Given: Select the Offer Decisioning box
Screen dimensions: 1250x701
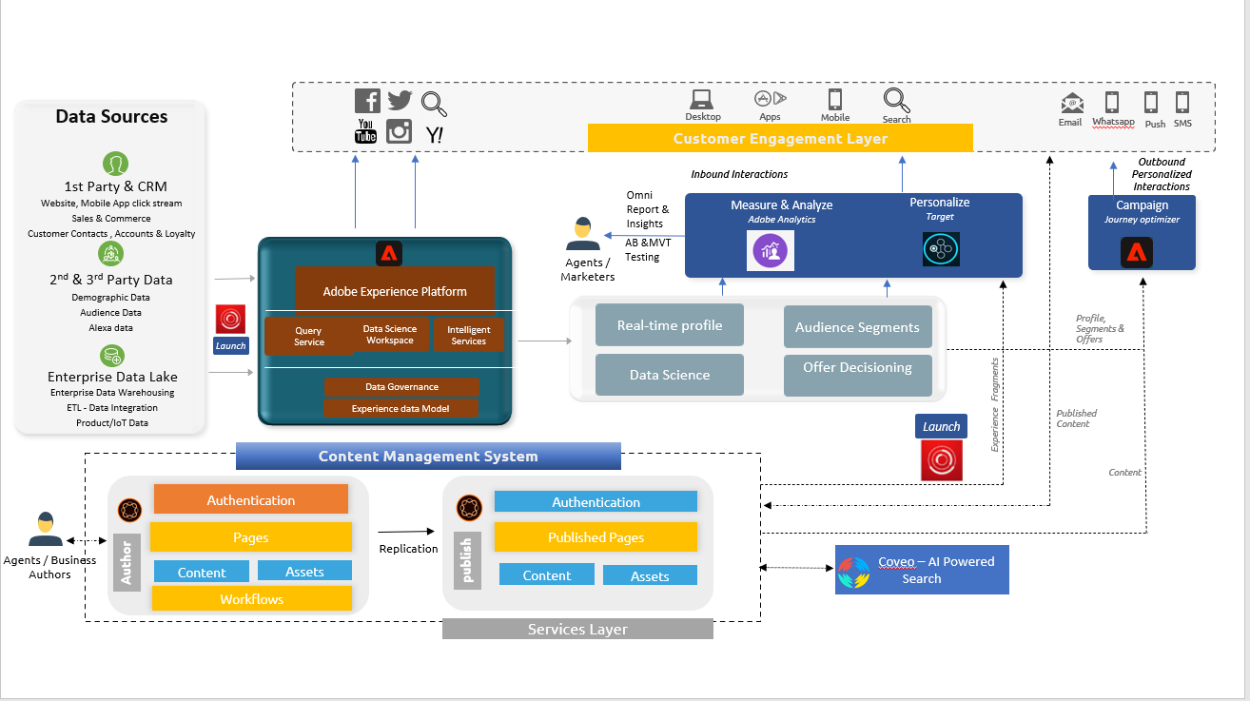Looking at the screenshot, I should click(857, 375).
